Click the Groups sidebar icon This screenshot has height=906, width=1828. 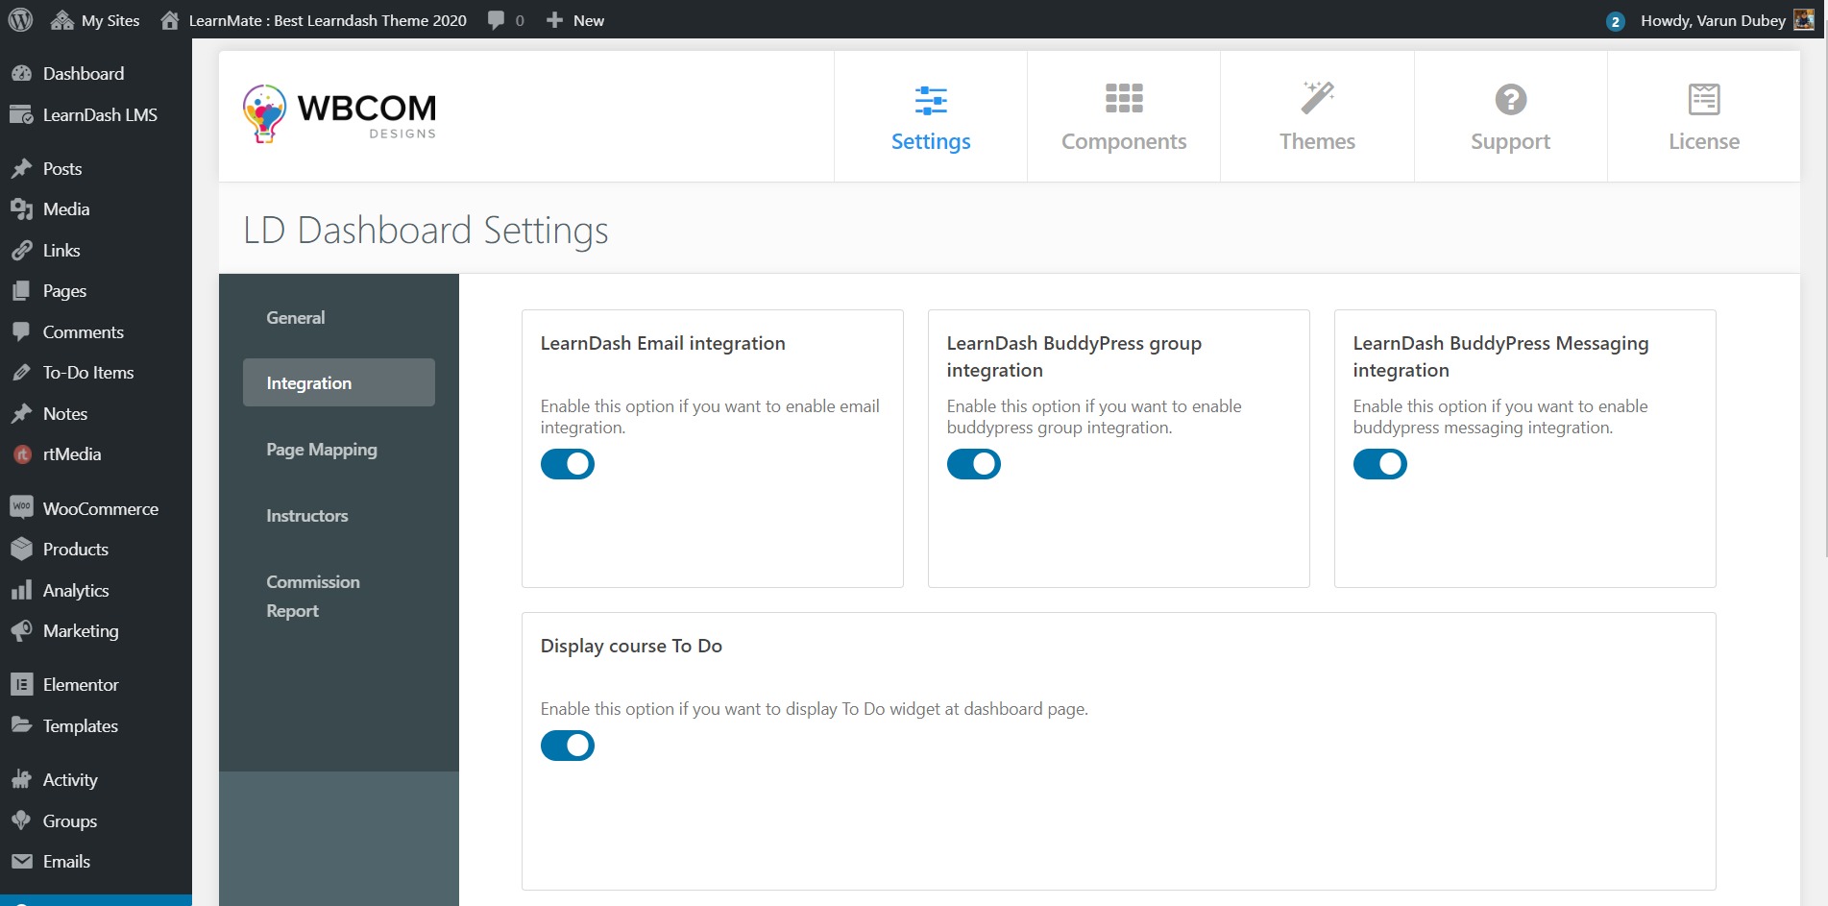click(x=21, y=821)
